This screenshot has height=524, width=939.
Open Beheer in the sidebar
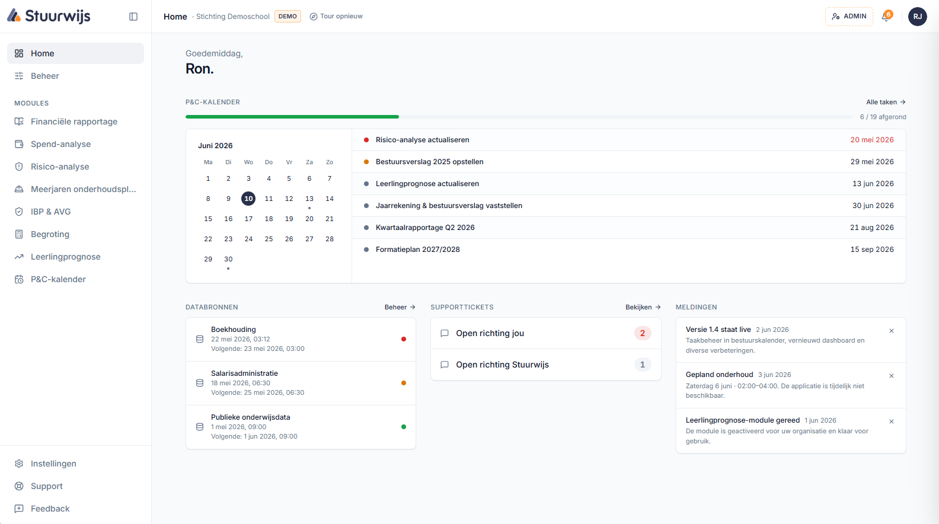[75, 76]
